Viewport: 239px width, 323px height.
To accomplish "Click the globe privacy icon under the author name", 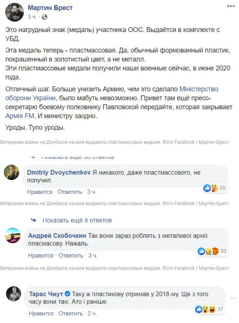I will [x=44, y=17].
